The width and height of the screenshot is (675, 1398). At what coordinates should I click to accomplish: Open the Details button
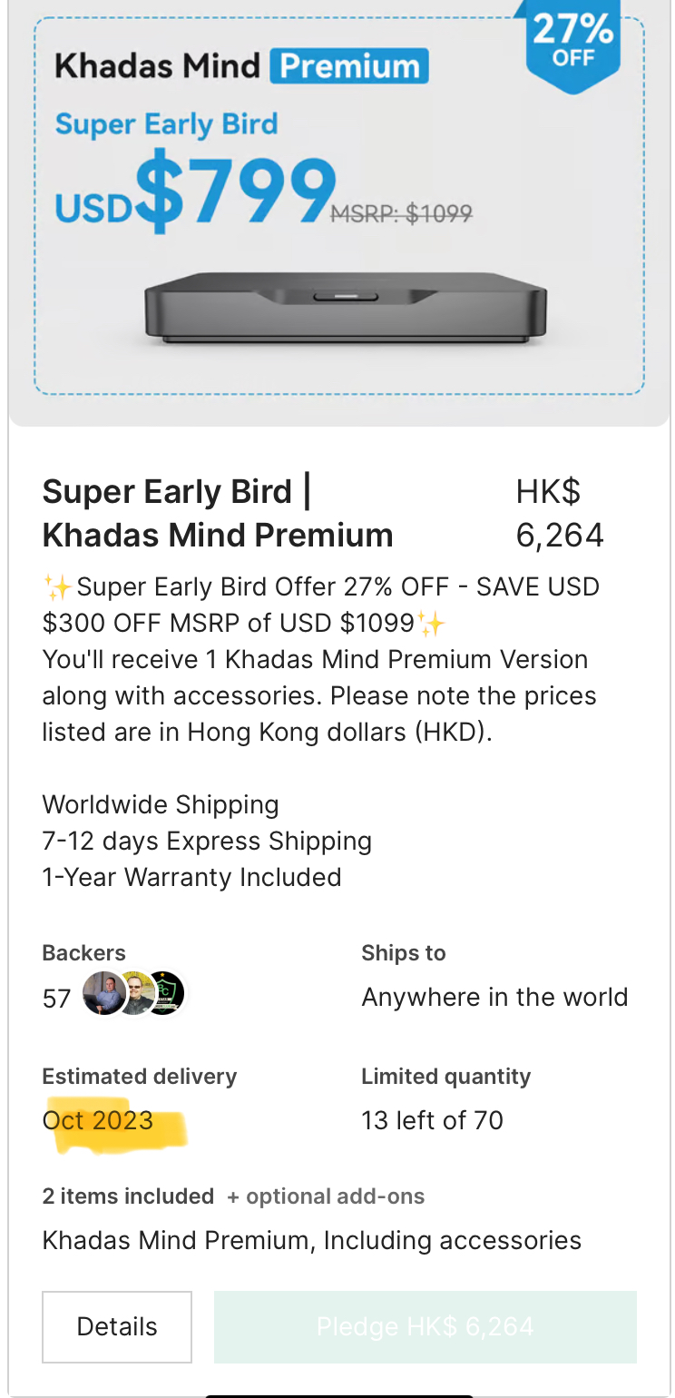(117, 1327)
